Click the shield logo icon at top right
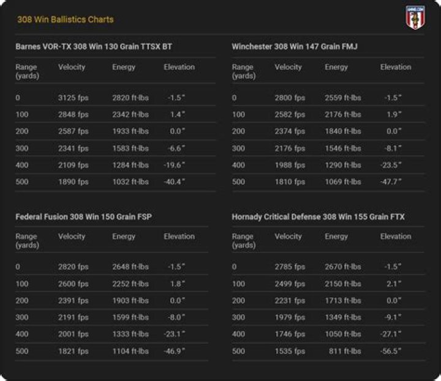Screen dimensions: 441x381 pos(415,17)
